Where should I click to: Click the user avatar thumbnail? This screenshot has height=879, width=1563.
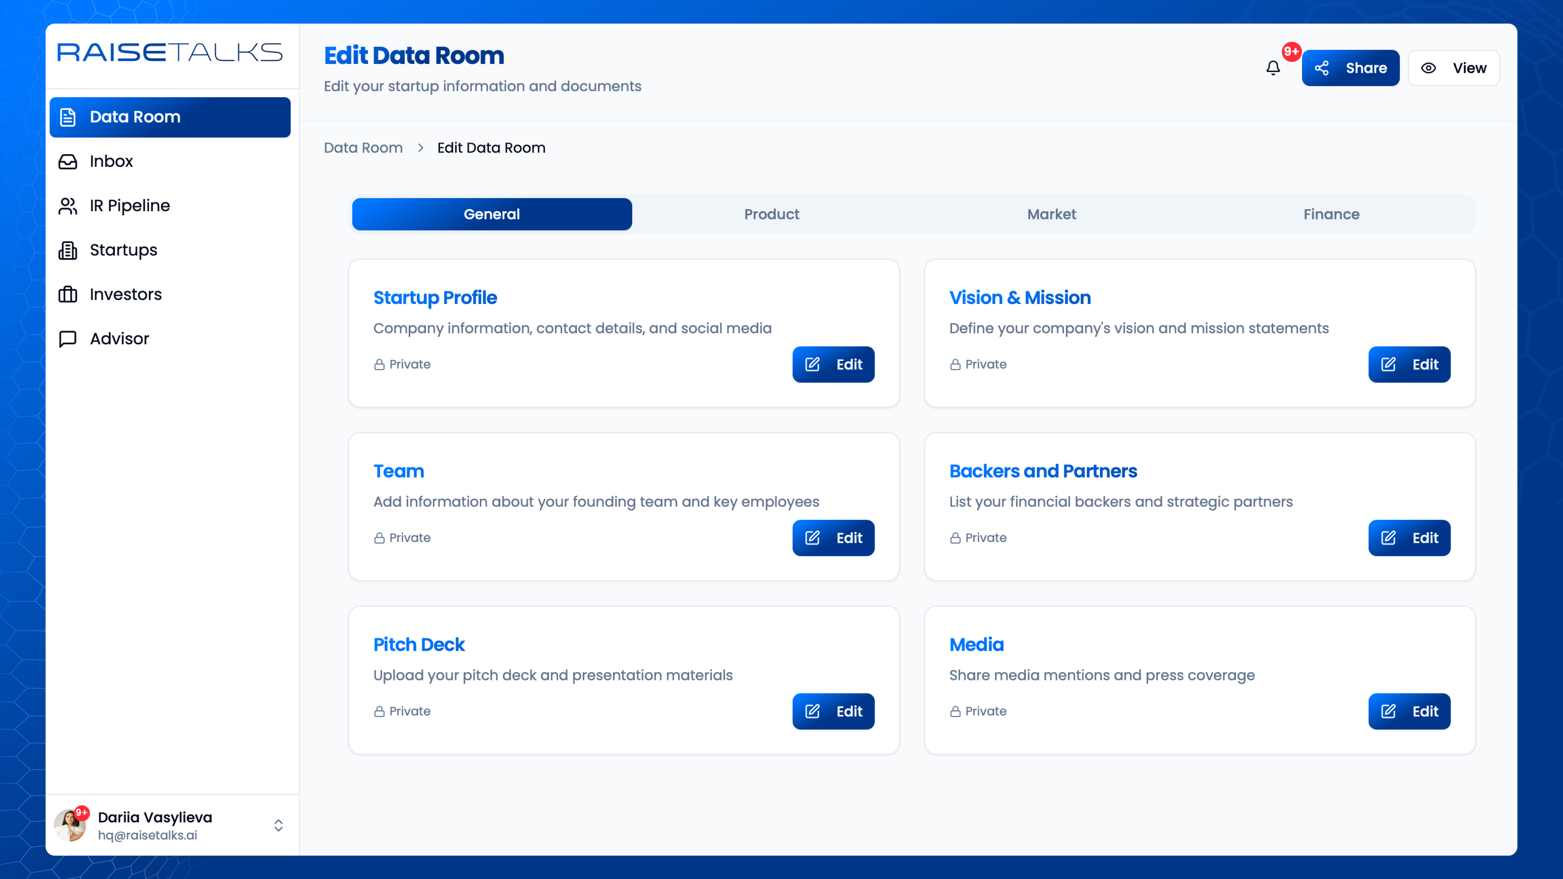coord(70,826)
